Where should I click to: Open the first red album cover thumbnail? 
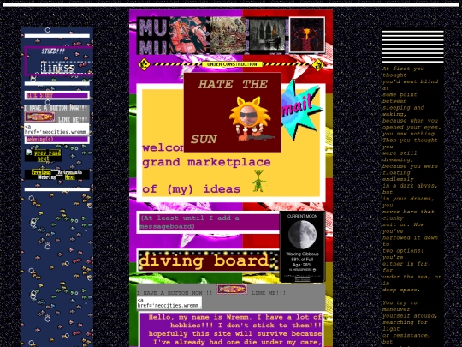[189, 35]
